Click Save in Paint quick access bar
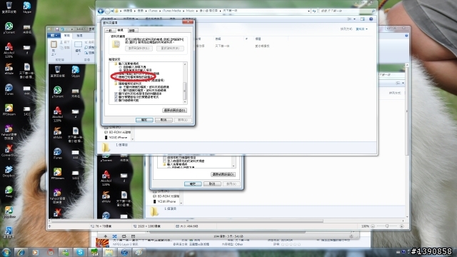The width and height of the screenshot is (457, 257). tap(57, 29)
